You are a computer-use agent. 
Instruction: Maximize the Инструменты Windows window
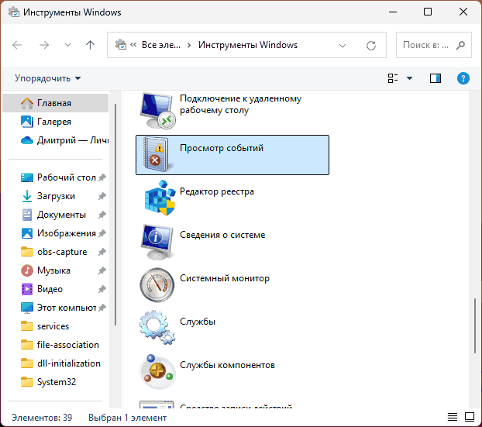pos(428,12)
